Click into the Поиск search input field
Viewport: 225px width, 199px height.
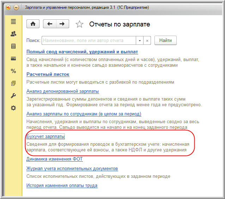click(89, 41)
